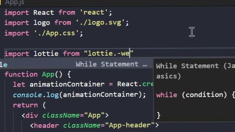235x132 pixels.
Task: Click the React identifier in first import
Action: click(x=44, y=12)
